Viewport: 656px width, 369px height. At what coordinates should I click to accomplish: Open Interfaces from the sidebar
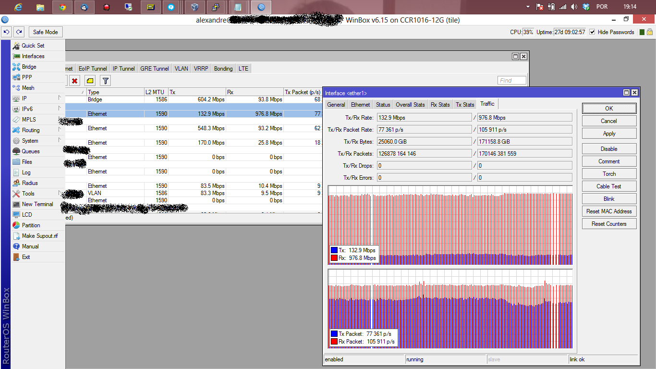tap(33, 56)
